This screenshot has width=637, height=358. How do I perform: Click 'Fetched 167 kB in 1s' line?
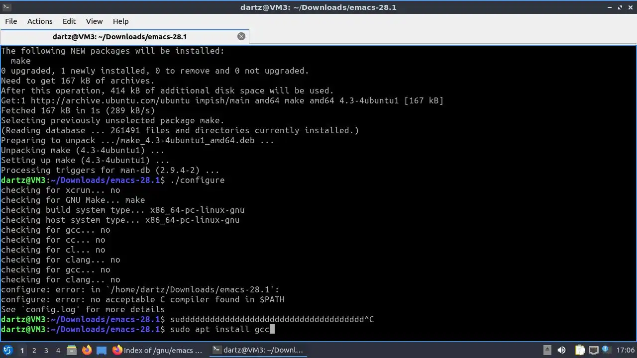tap(78, 110)
